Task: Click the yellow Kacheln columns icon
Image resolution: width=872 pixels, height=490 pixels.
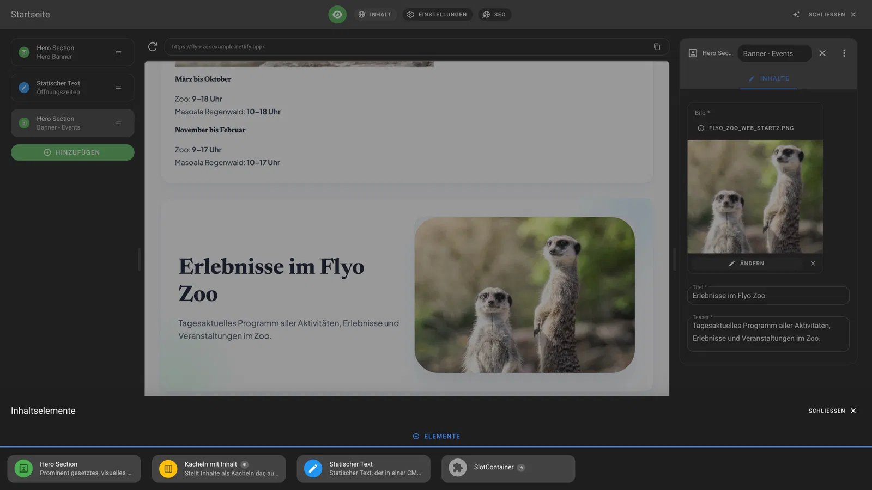Action: click(x=168, y=469)
